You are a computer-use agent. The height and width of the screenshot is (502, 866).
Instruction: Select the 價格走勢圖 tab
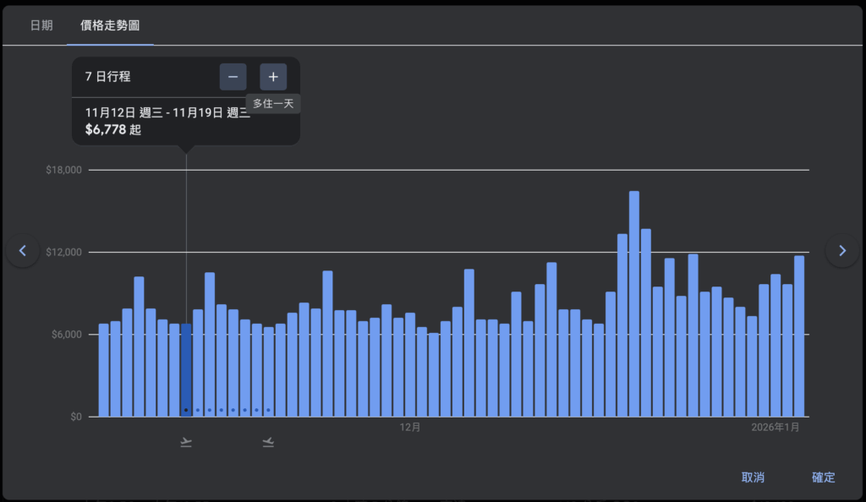[110, 25]
